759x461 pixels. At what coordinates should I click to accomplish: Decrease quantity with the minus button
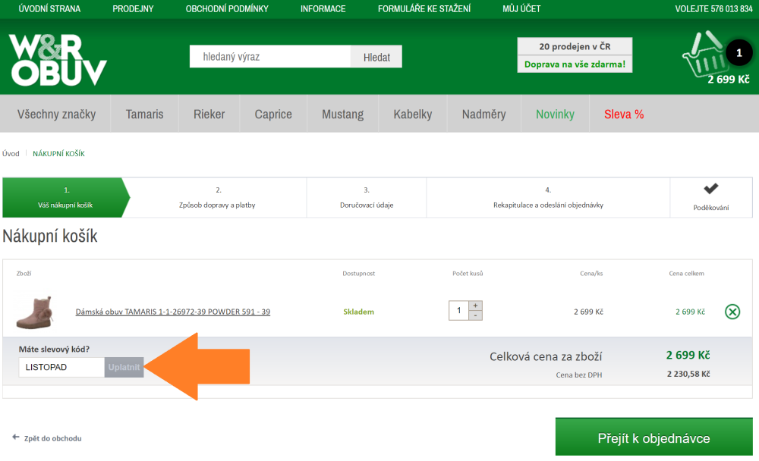(476, 315)
